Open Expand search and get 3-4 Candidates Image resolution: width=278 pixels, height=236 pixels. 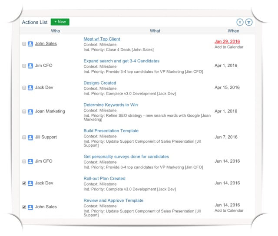pyautogui.click(x=122, y=61)
